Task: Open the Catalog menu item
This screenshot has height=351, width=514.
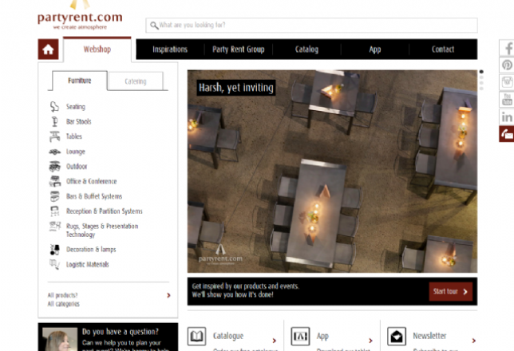Action: point(306,49)
